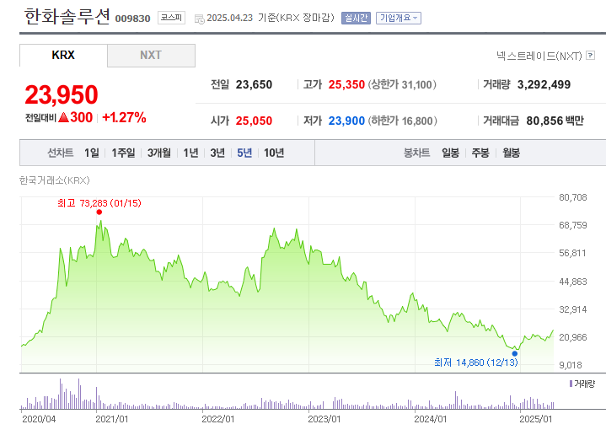Click the 44,863 y-axis label

click(573, 282)
